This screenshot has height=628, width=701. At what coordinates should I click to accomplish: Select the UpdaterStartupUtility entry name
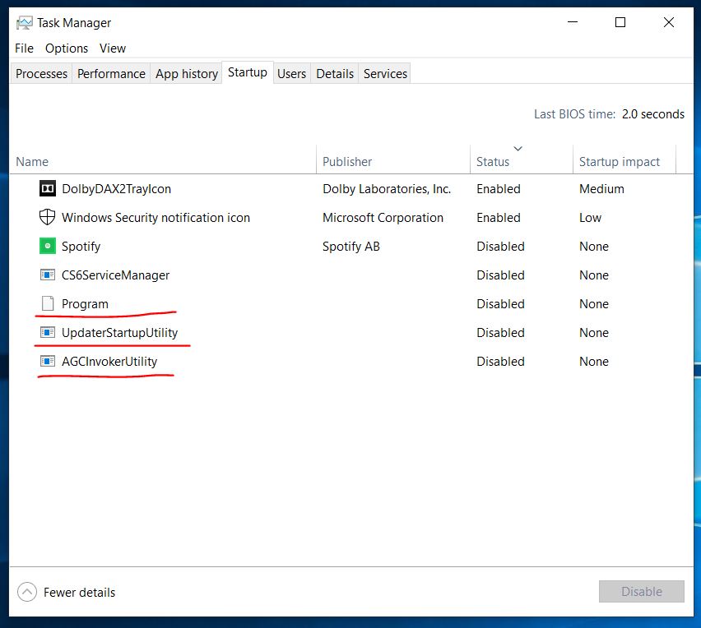click(119, 333)
